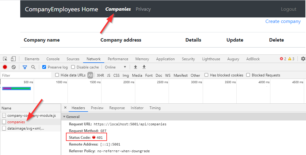Filter requests by Media type
The image size is (306, 155).
137,75
